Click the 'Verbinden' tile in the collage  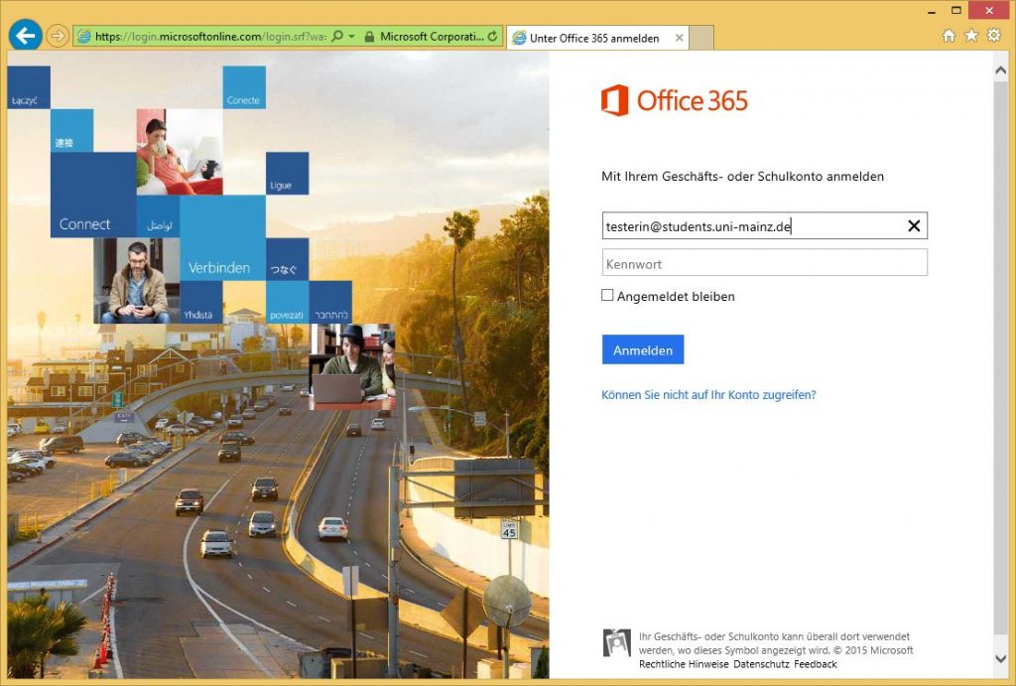pos(222,238)
